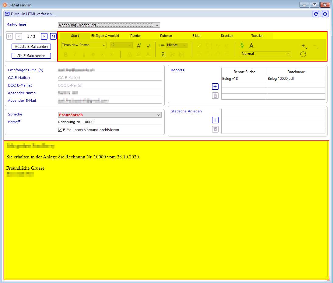Click the decrease font size icon
This screenshot has width=333, height=283.
[149, 46]
